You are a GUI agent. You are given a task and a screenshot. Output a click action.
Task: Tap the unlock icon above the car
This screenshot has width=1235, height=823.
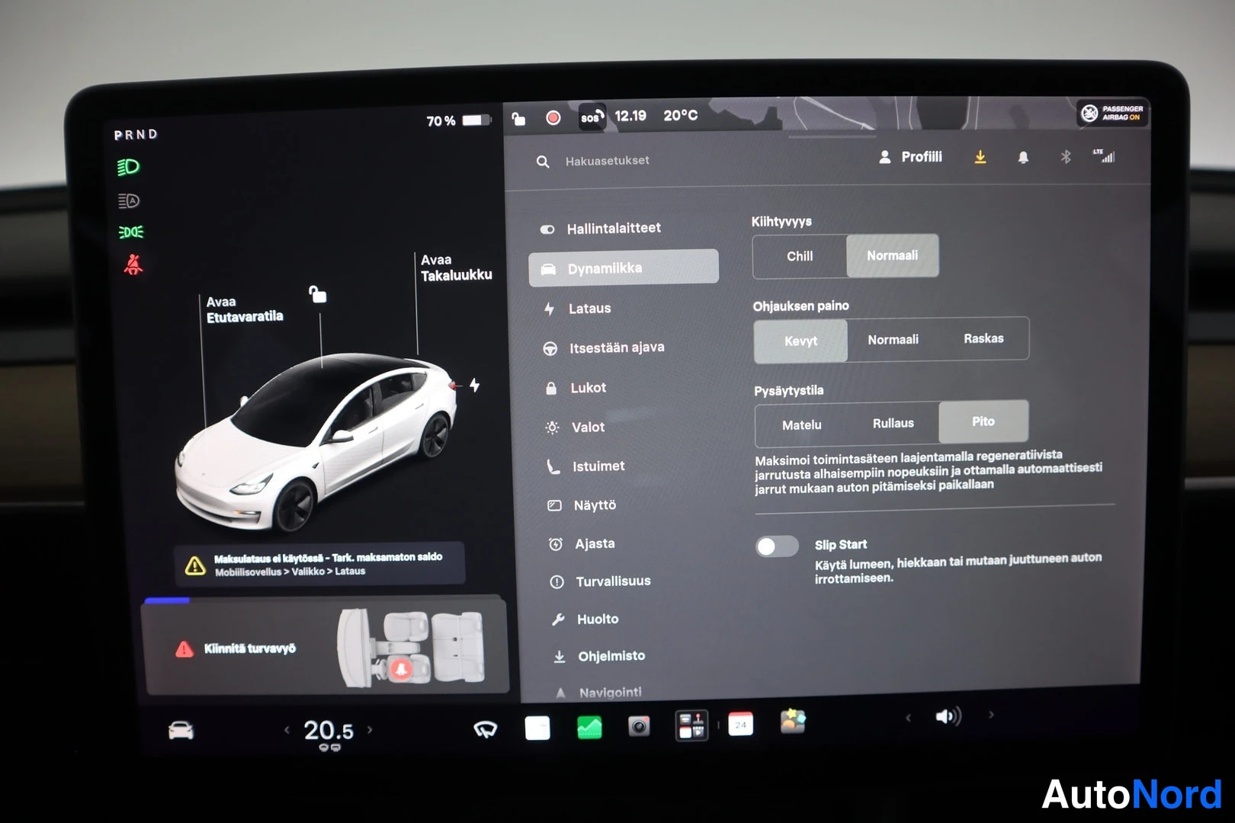tap(318, 294)
